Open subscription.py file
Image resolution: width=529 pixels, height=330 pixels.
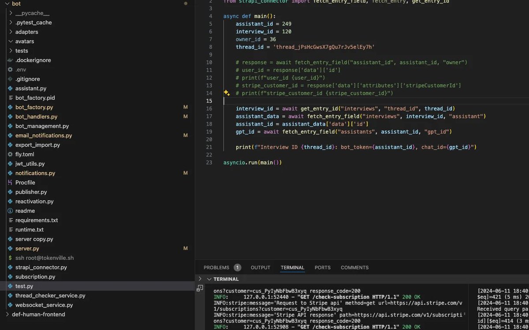[35, 277]
